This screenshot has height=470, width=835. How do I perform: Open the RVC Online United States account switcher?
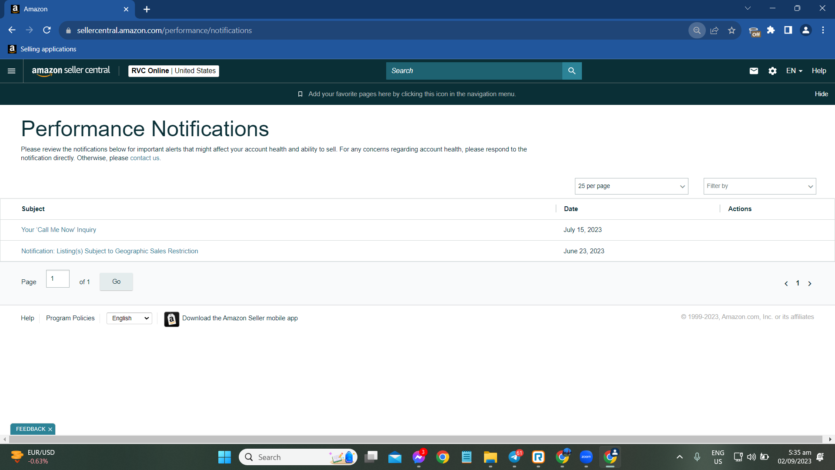[x=174, y=71]
